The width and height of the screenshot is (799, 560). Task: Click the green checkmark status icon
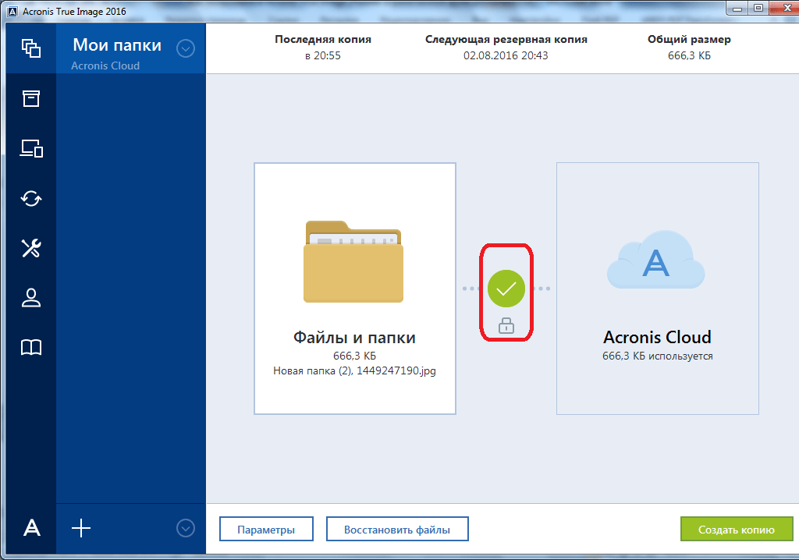[x=506, y=289]
